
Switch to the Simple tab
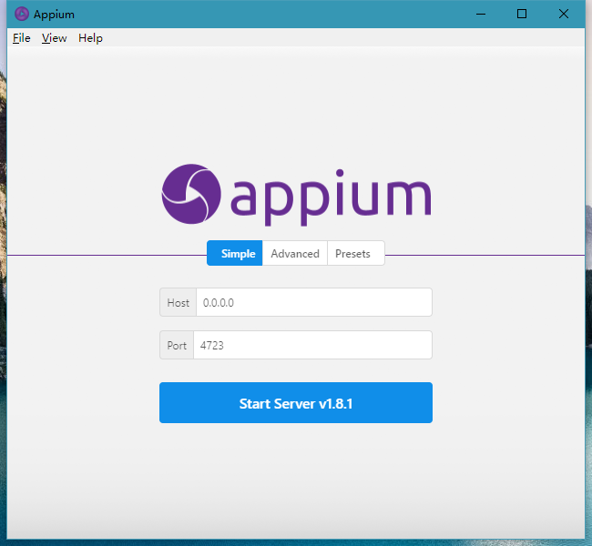coord(234,253)
